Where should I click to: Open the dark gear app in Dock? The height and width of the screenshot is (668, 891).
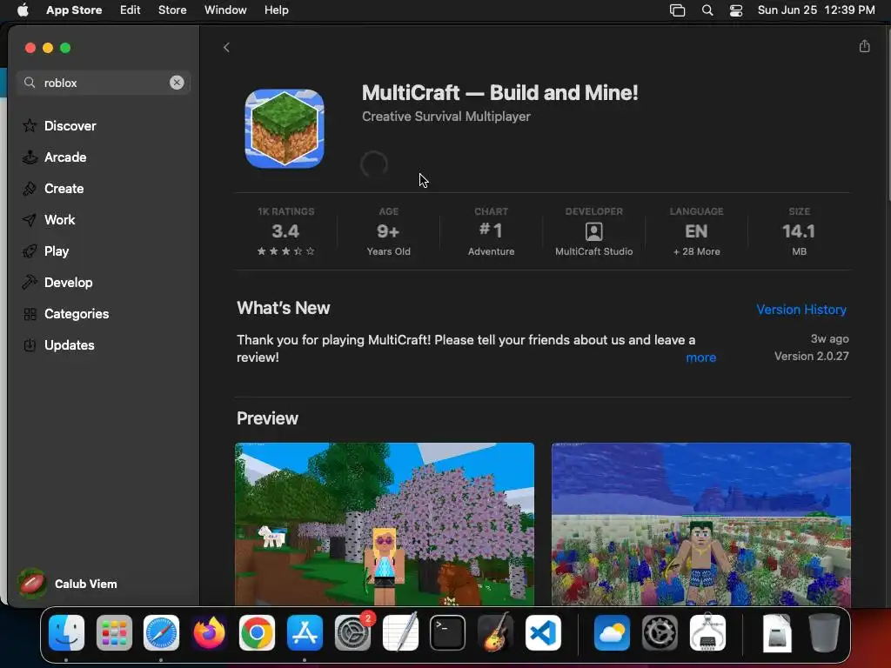660,632
